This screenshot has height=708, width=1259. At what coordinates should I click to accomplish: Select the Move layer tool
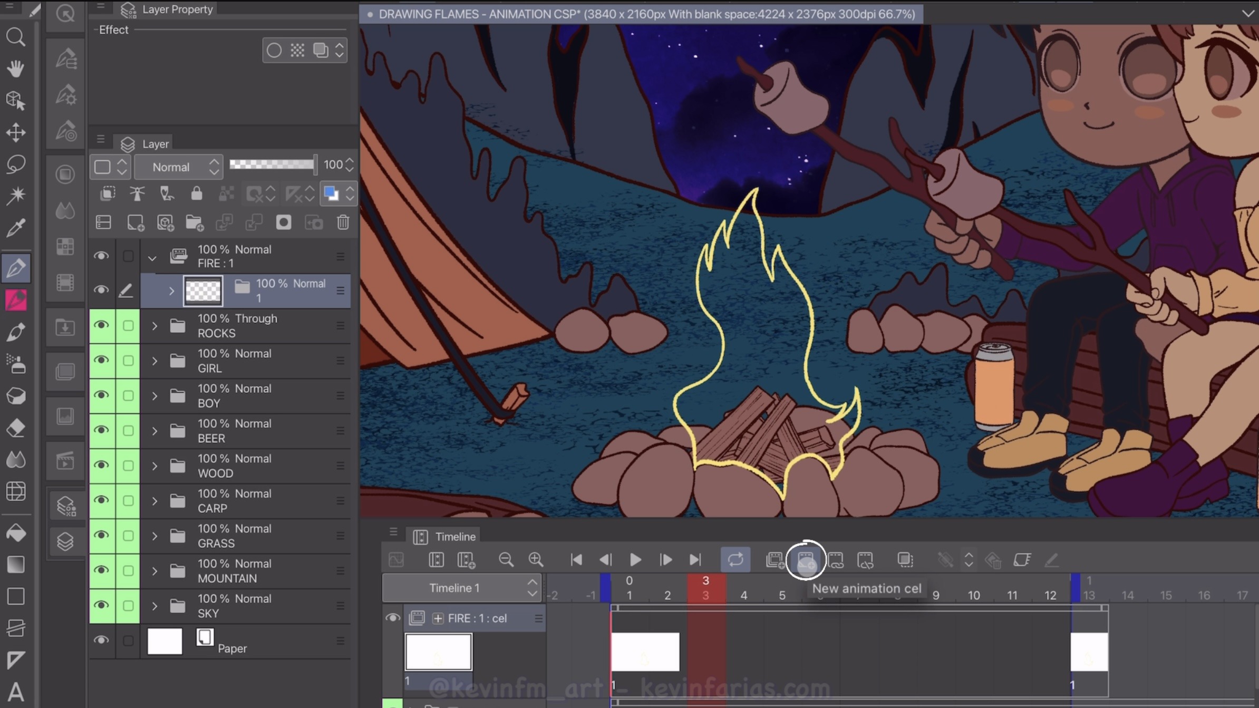point(15,132)
